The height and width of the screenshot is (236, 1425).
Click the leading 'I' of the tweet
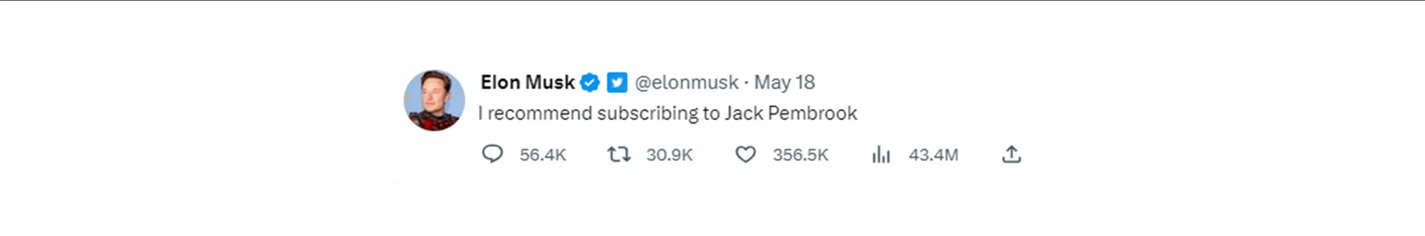pos(480,114)
